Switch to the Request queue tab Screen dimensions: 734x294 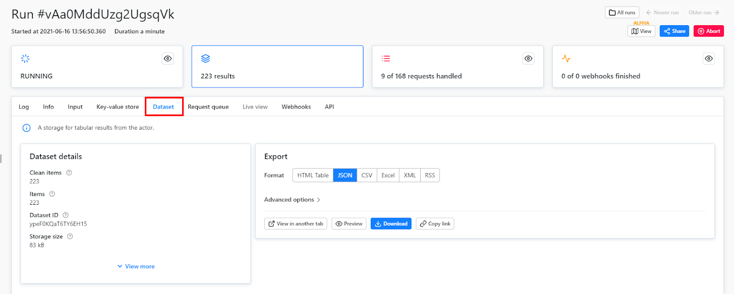tap(208, 107)
